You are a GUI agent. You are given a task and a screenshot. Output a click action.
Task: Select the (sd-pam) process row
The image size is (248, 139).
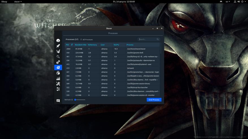tap(112, 68)
